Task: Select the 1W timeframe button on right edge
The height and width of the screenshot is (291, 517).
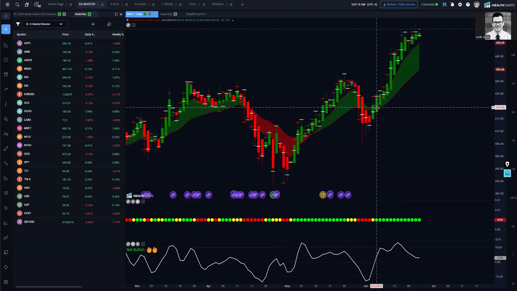Action: (x=513, y=169)
